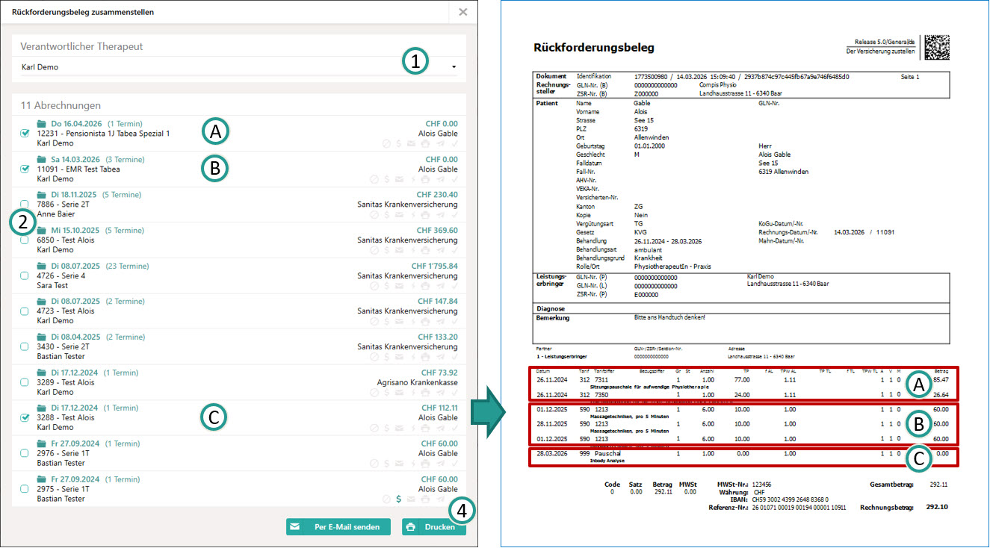The image size is (990, 548).
Task: Click the printer icon in the 11091 - EMR Test Tabea row
Action: point(425,179)
